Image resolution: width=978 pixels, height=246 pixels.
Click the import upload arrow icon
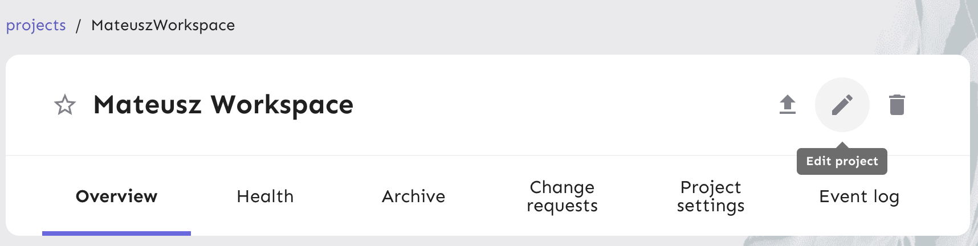[788, 105]
